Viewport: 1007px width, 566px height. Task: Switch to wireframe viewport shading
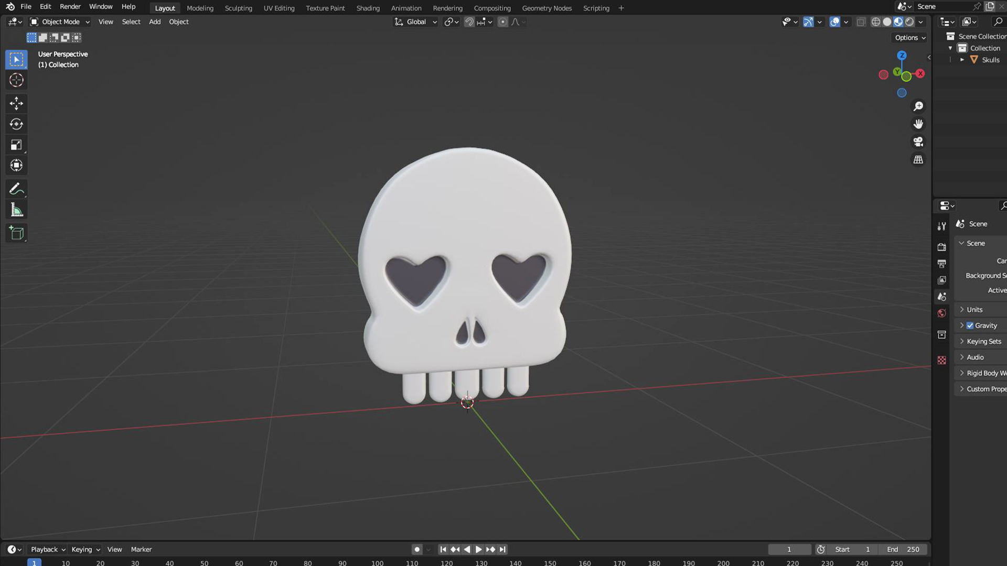(x=875, y=22)
